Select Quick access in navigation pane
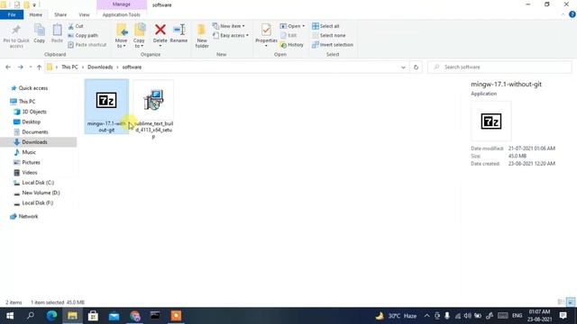Image resolution: width=577 pixels, height=324 pixels. [32, 88]
